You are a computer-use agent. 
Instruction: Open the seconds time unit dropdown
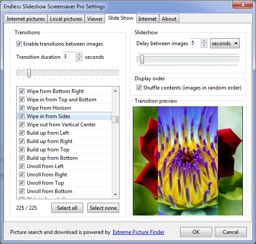pos(224,43)
